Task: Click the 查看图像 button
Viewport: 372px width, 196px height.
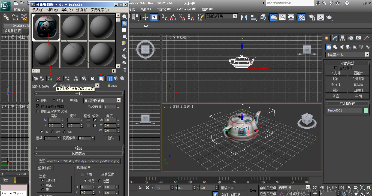Action: (x=108, y=174)
